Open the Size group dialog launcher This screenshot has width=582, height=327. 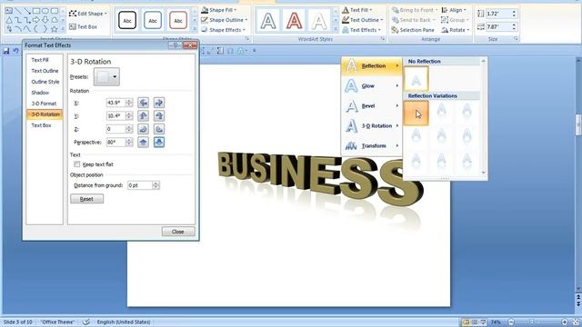click(516, 38)
